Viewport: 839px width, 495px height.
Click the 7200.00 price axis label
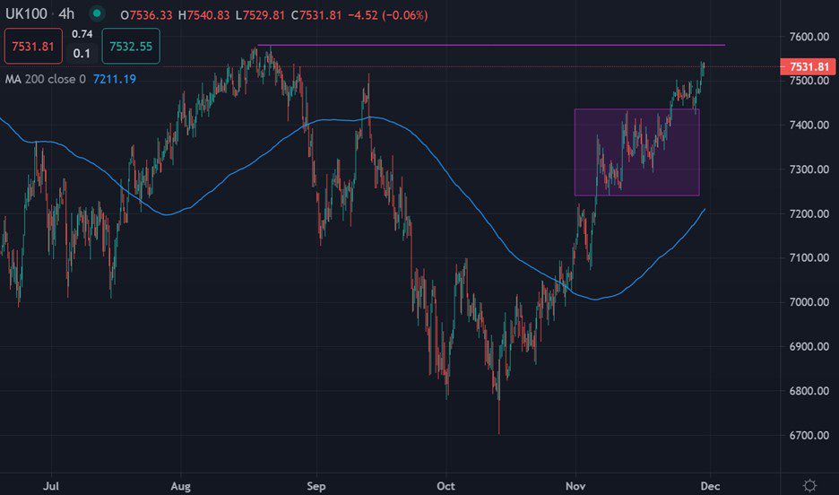(x=809, y=213)
